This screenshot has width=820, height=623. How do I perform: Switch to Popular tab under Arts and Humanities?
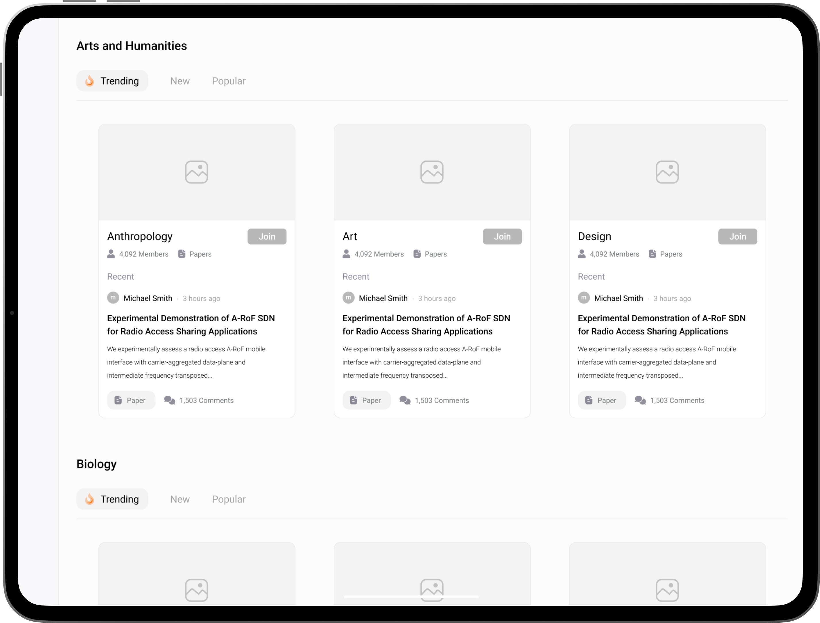229,81
